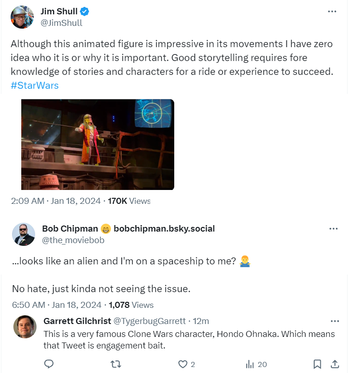Click the share icon on Garrett's reply
Screen dimensions: 348x373
[x=334, y=364]
